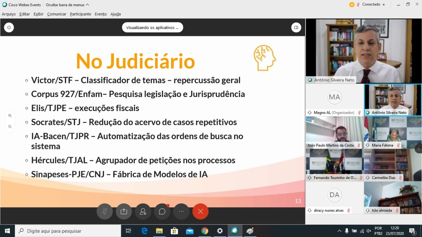Image resolution: width=422 pixels, height=237 pixels.
Task: Zoom out of the shared slide
Action: (10, 127)
